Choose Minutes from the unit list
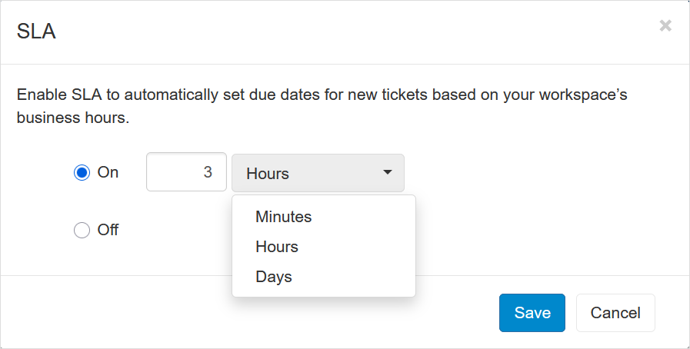The width and height of the screenshot is (690, 349). (284, 217)
